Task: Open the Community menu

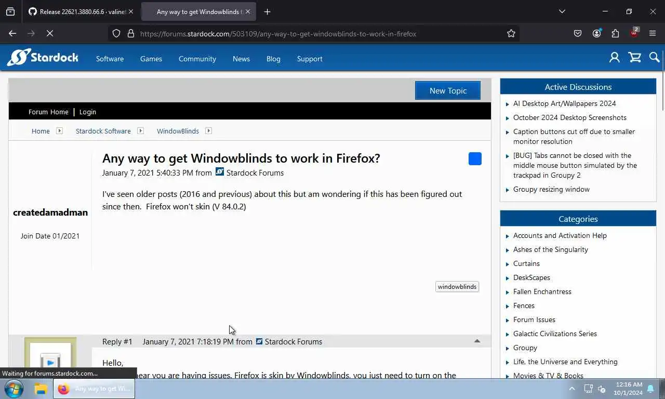Action: point(197,59)
